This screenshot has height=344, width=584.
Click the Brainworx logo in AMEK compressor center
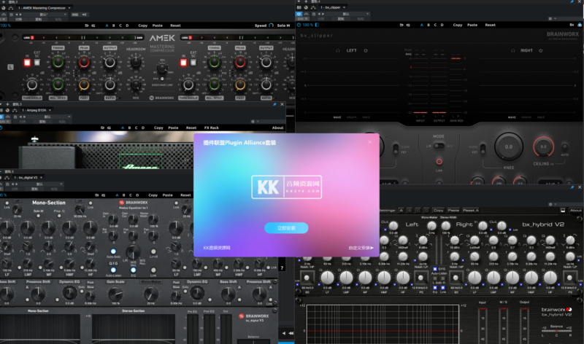coord(161,98)
